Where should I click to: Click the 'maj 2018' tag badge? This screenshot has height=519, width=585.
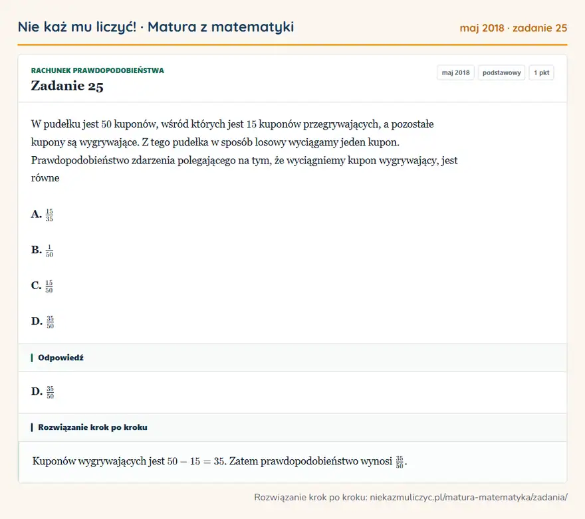[455, 72]
